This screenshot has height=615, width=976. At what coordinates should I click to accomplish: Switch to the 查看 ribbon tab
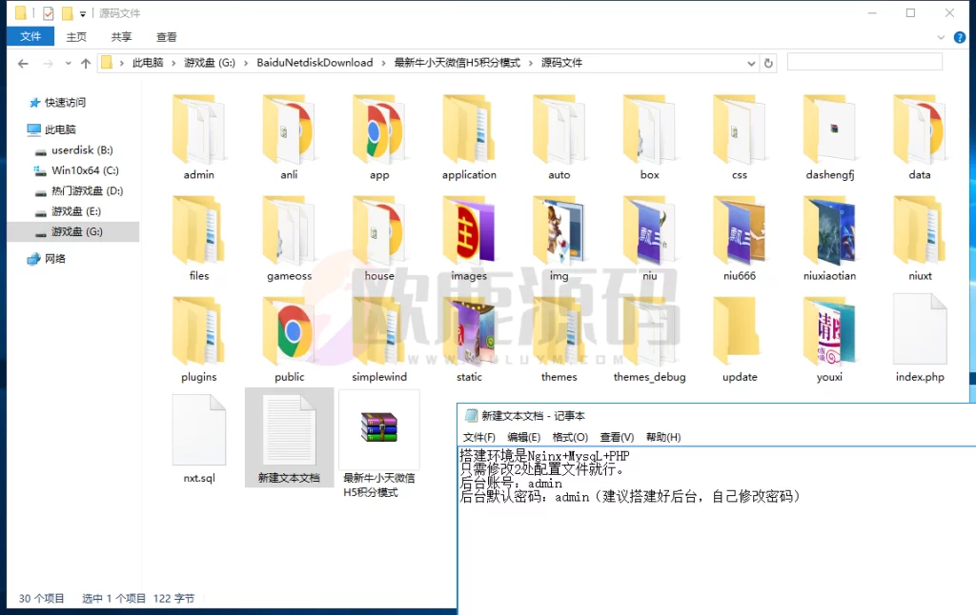coord(166,36)
